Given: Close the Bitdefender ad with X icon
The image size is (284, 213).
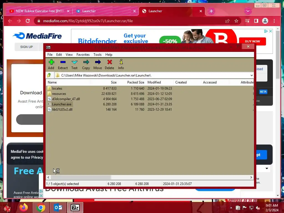Looking at the screenshot, I should pos(270,31).
